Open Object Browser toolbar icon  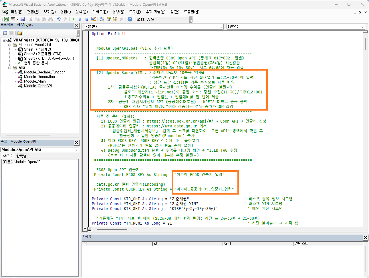(x=115, y=19)
